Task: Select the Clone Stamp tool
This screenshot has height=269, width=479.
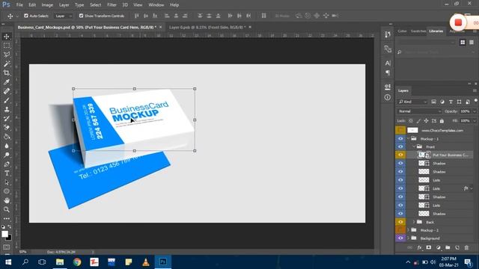Action: pos(7,110)
